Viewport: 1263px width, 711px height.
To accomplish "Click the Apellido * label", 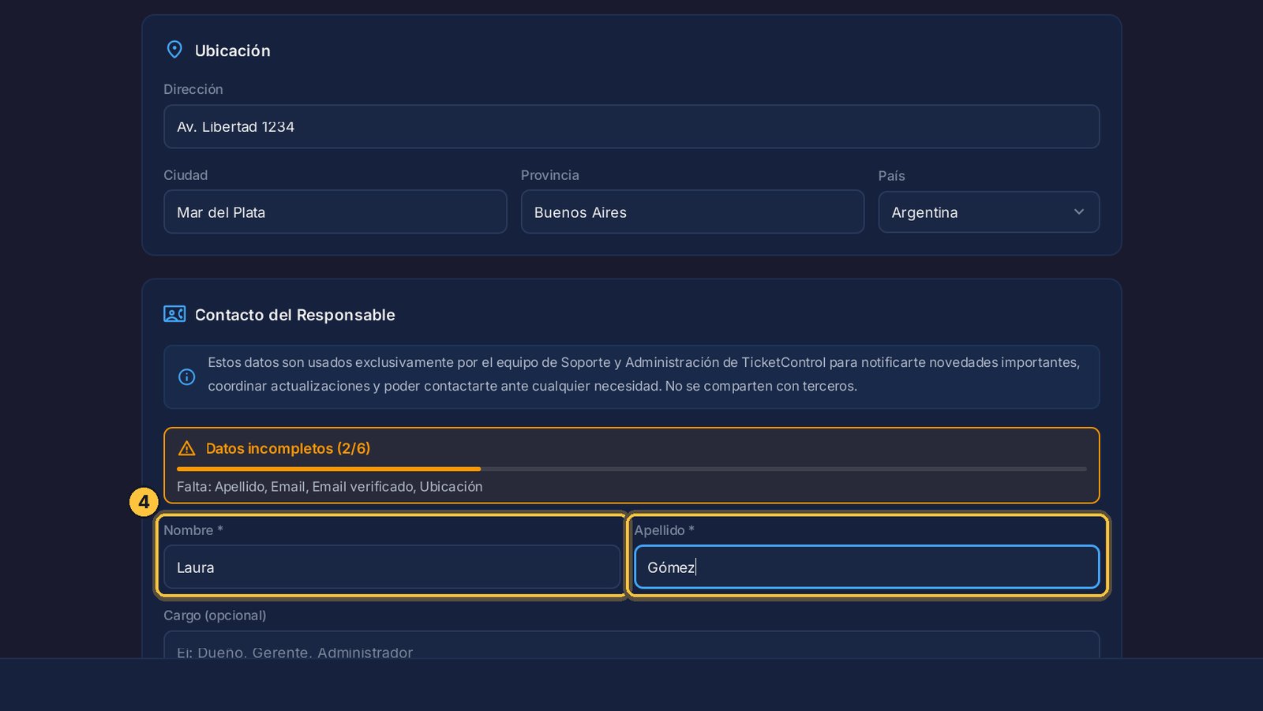I will click(x=665, y=530).
